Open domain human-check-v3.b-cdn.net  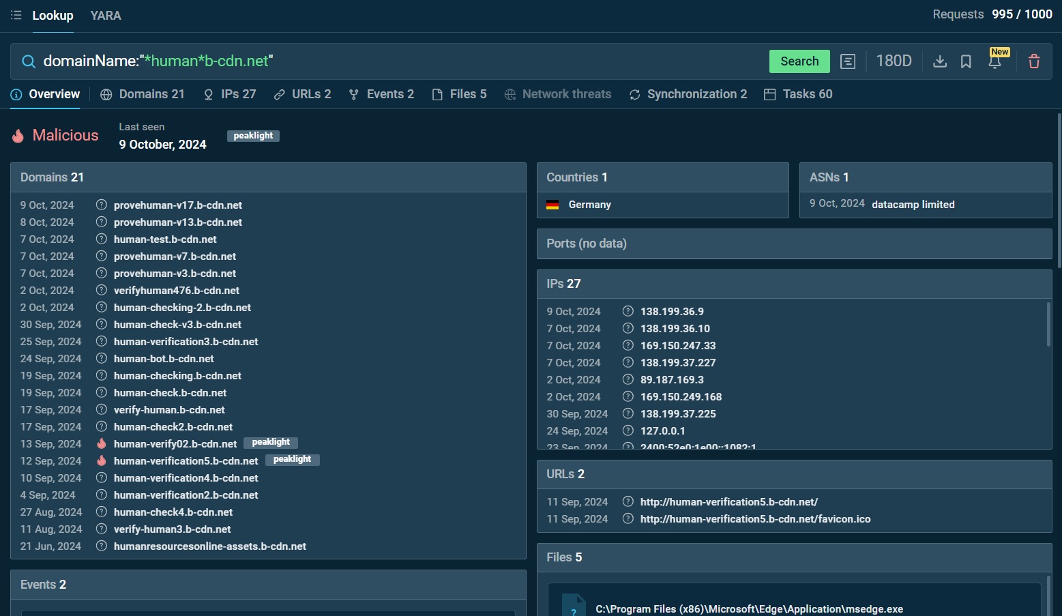tap(177, 325)
